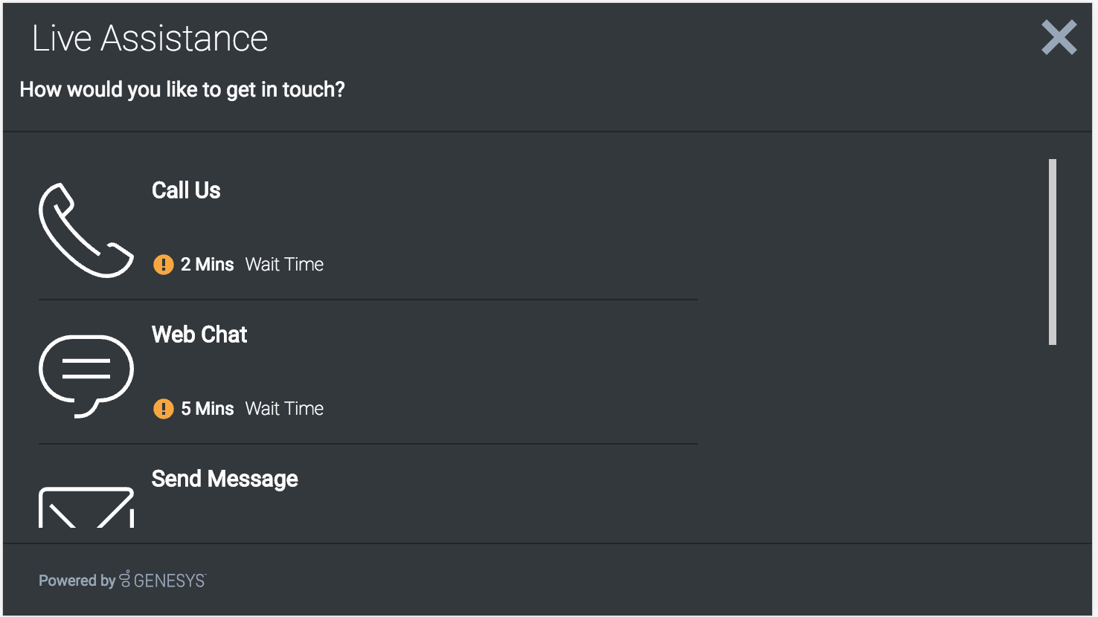
Task: Click the Wait Time text under Web Chat
Action: pyautogui.click(x=284, y=409)
